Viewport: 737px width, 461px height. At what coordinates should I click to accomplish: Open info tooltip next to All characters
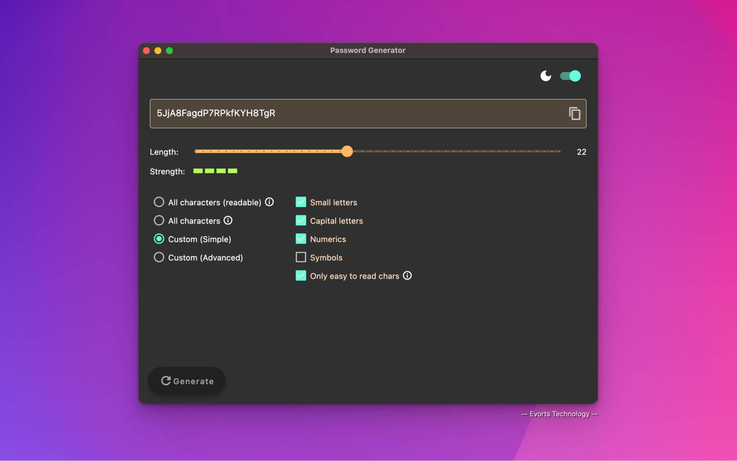click(x=228, y=221)
